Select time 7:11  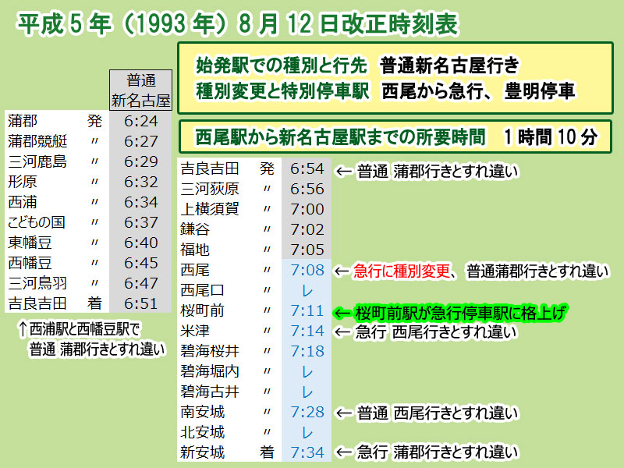pyautogui.click(x=307, y=310)
